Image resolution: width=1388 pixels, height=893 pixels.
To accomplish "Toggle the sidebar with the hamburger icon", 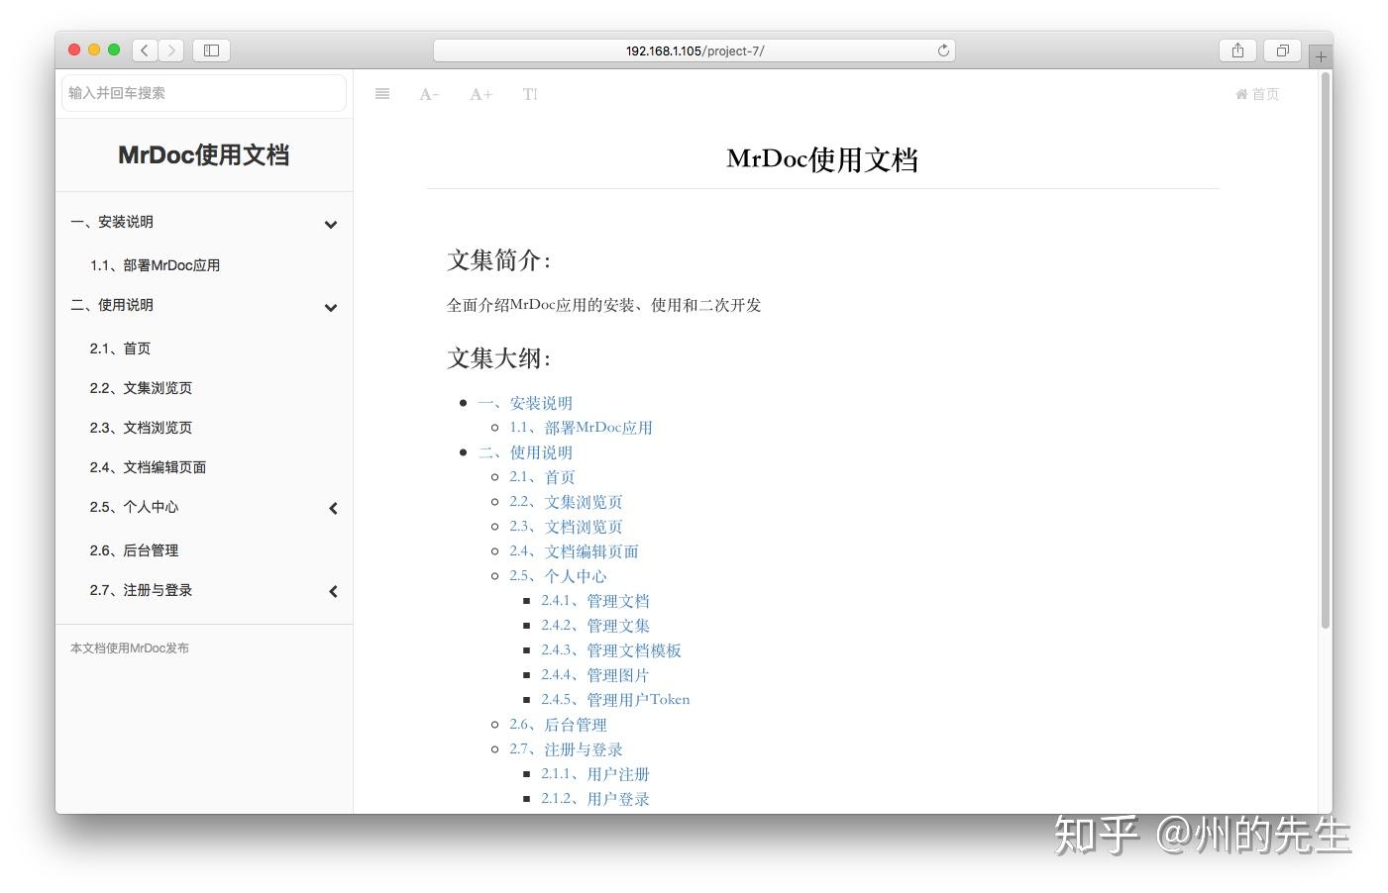I will coord(382,93).
